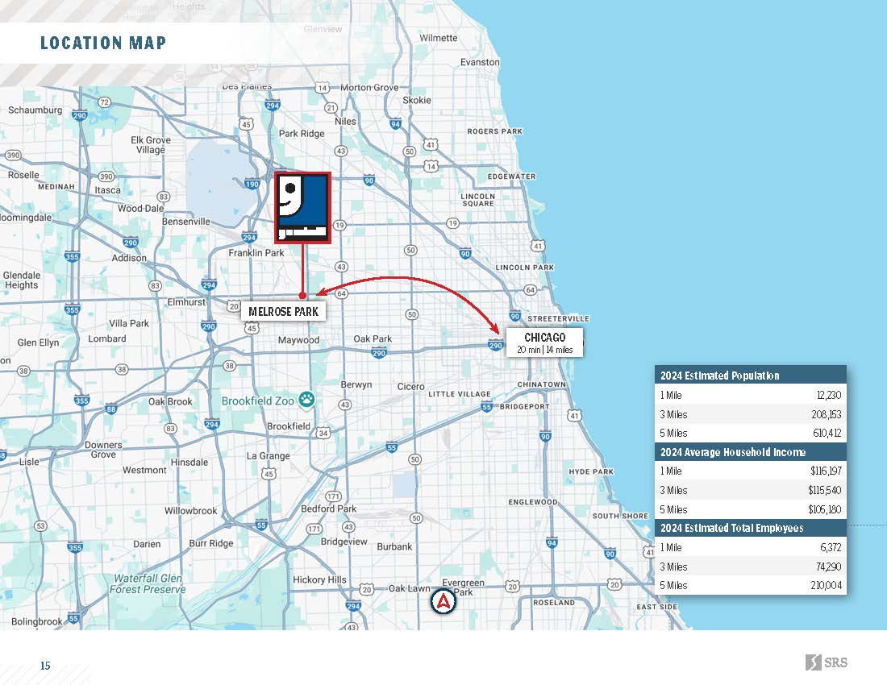Screen dimensions: 887x685
Task: Click the Hinsdale label
Action: click(189, 462)
